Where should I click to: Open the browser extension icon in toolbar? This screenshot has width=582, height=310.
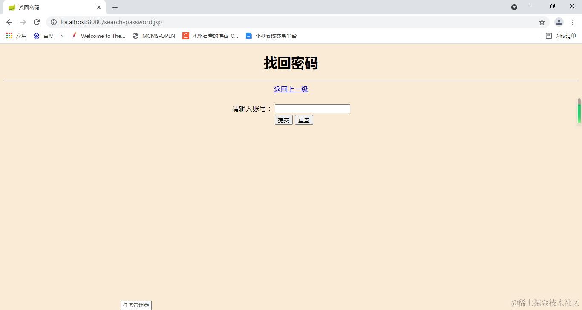click(514, 7)
